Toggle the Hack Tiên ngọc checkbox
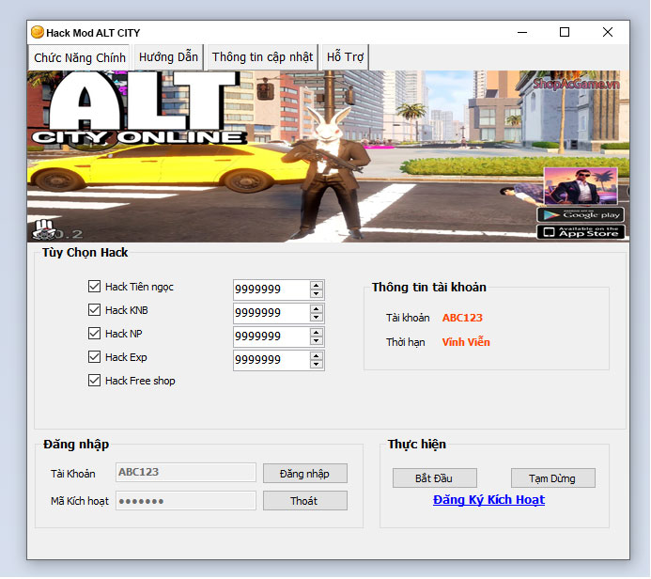This screenshot has width=651, height=579. tap(94, 286)
